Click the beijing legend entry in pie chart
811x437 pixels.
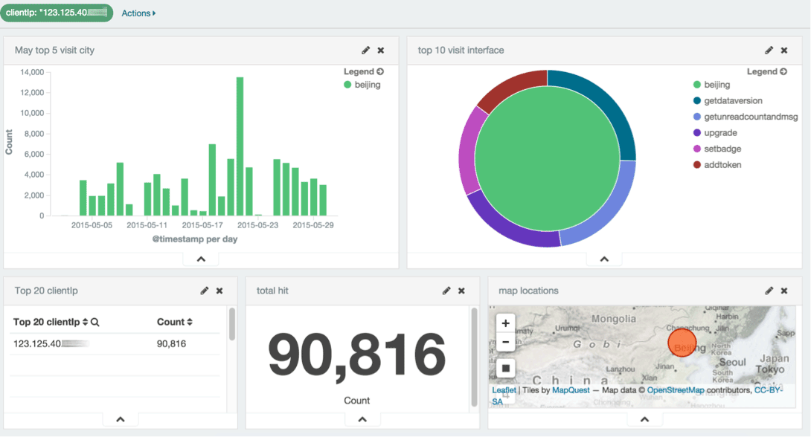(x=712, y=85)
